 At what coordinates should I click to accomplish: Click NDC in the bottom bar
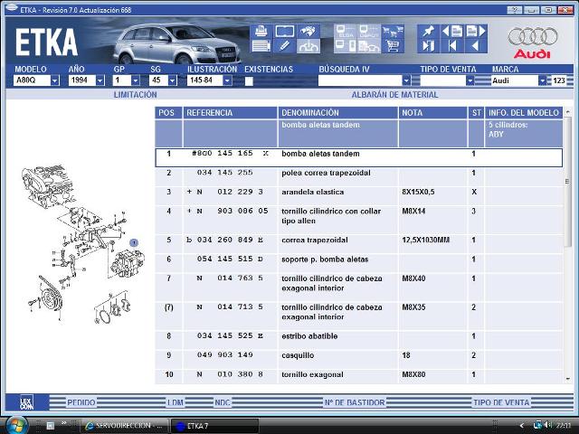[x=223, y=402]
